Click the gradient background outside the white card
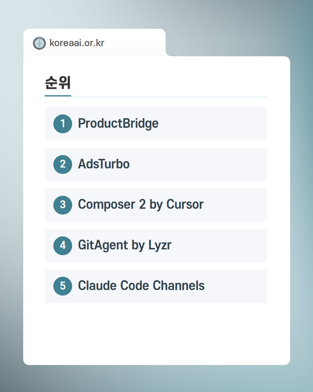Image resolution: width=313 pixels, height=392 pixels. 301,203
